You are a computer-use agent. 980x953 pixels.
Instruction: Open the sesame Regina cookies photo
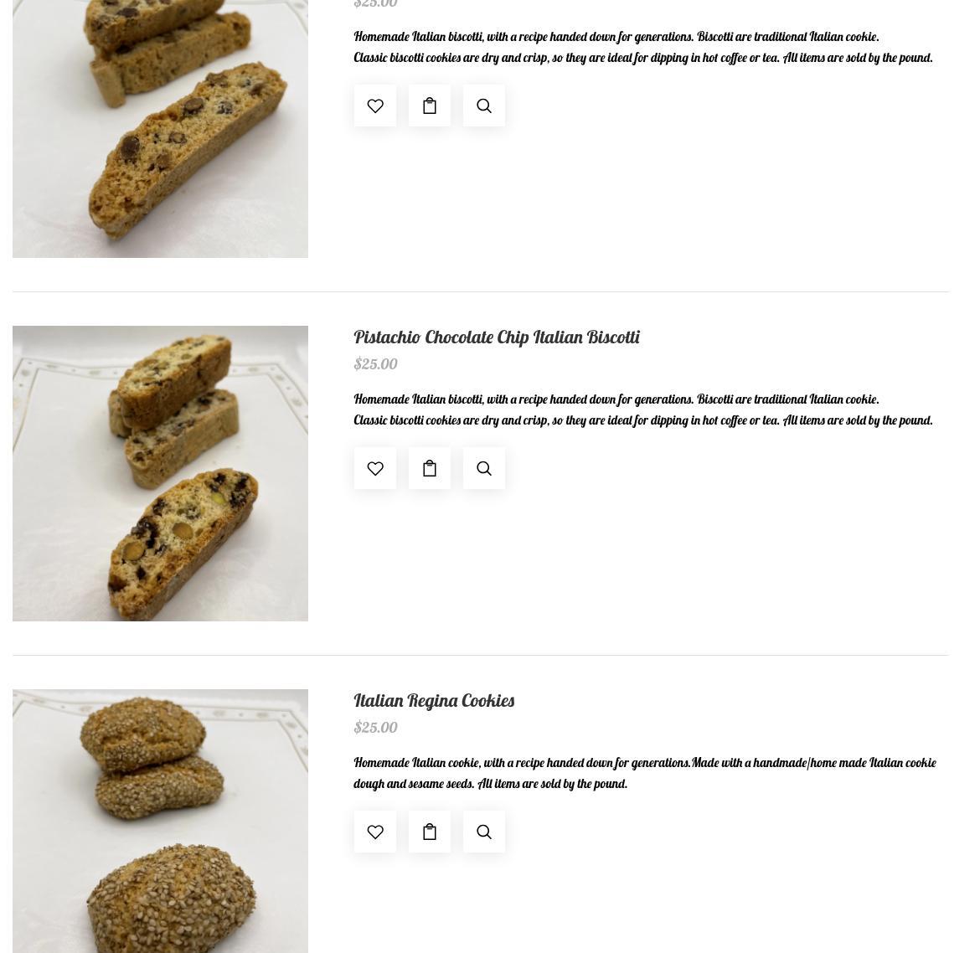(160, 822)
